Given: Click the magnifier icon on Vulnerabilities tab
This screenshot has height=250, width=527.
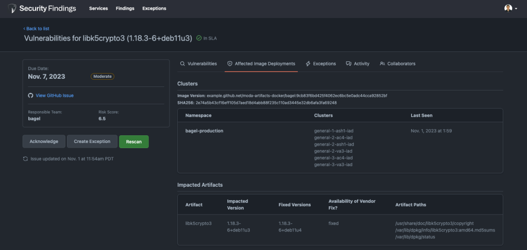Looking at the screenshot, I should pos(182,63).
